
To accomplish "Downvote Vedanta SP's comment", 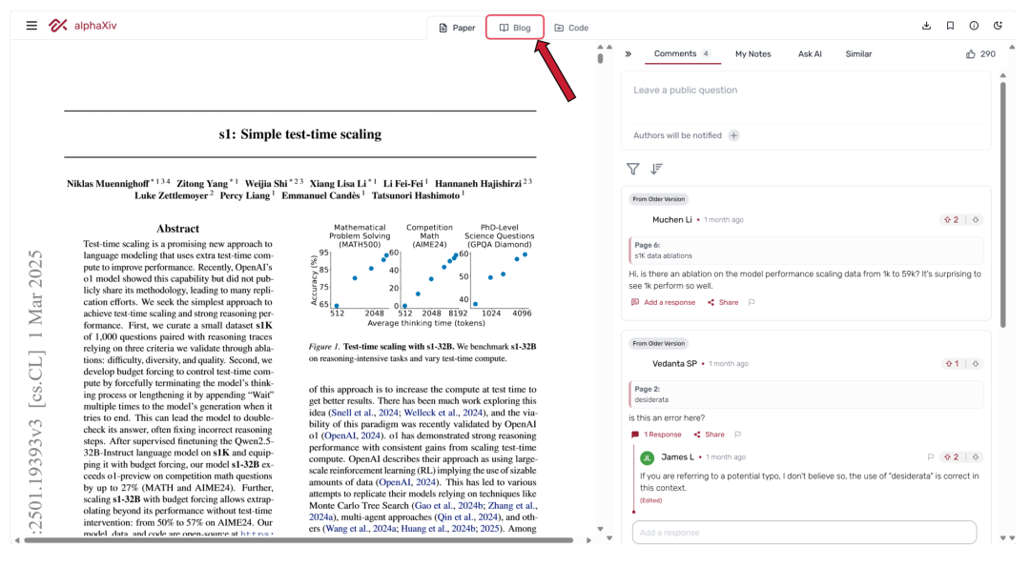I will [x=976, y=364].
